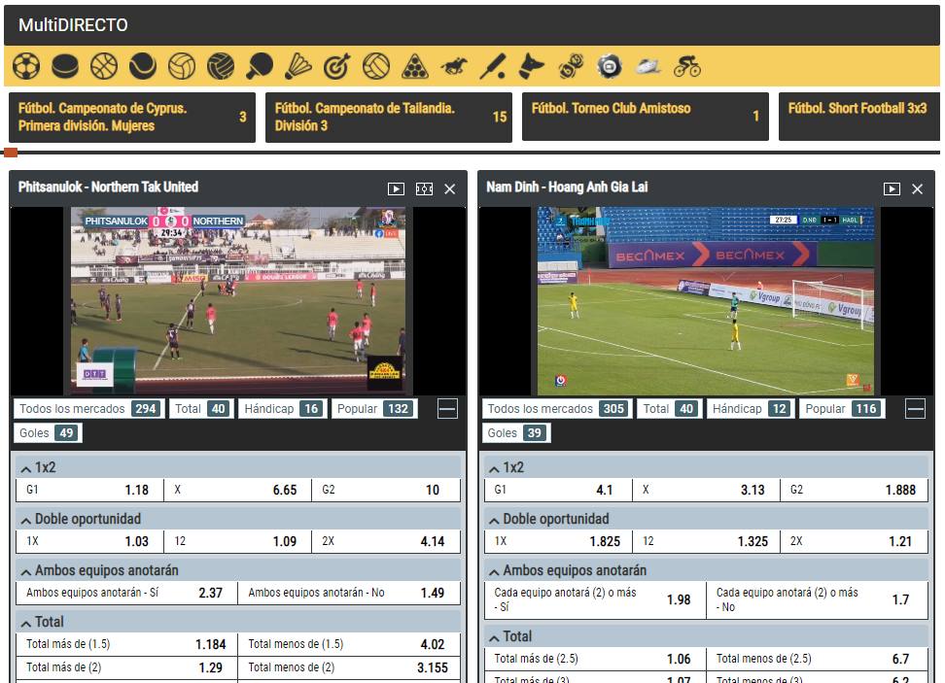Open Fútbol Campeonato de Tailandia División 3
Image resolution: width=945 pixels, height=683 pixels.
pyautogui.click(x=387, y=117)
